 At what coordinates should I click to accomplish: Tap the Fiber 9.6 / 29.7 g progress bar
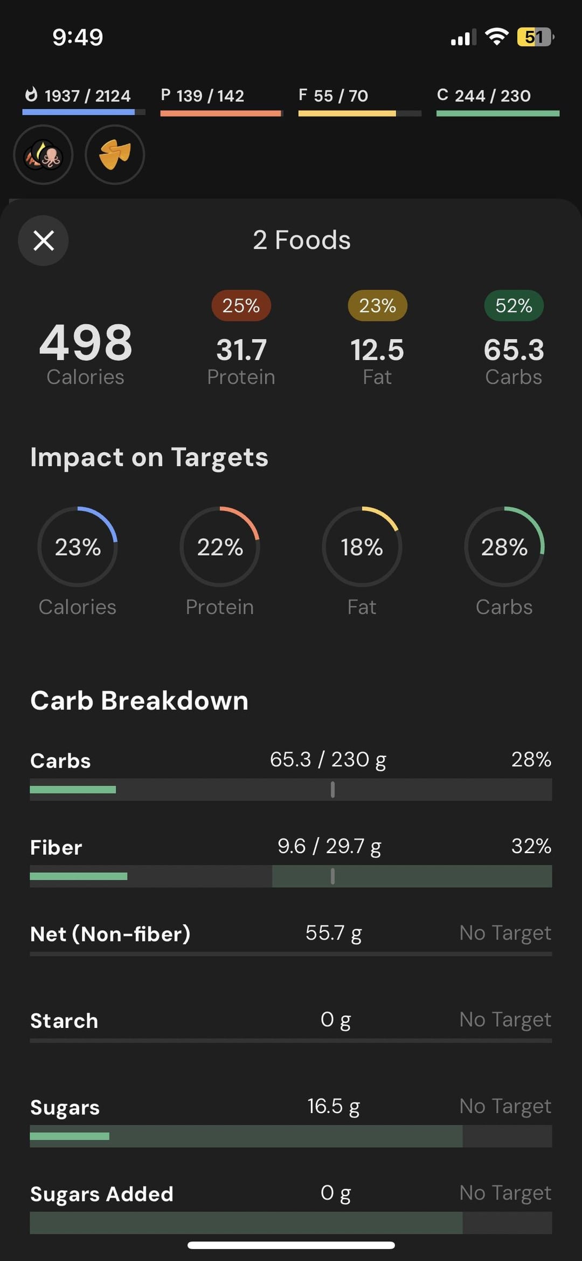[x=291, y=876]
